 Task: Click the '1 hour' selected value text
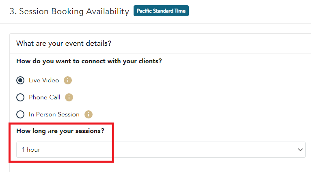click(31, 150)
